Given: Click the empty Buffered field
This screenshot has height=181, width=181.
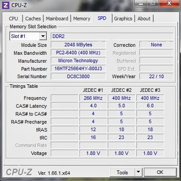Looking at the screenshot, I should pyautogui.click(x=156, y=60).
